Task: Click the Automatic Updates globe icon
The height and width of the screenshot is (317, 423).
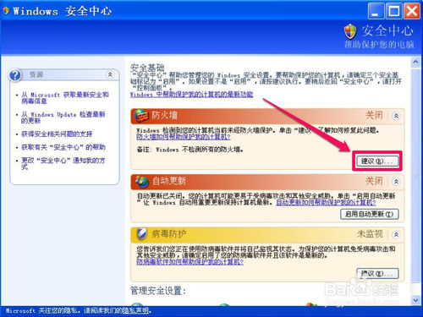Action: click(142, 182)
